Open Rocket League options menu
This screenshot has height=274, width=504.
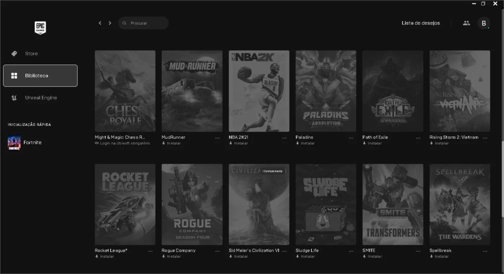pos(150,251)
